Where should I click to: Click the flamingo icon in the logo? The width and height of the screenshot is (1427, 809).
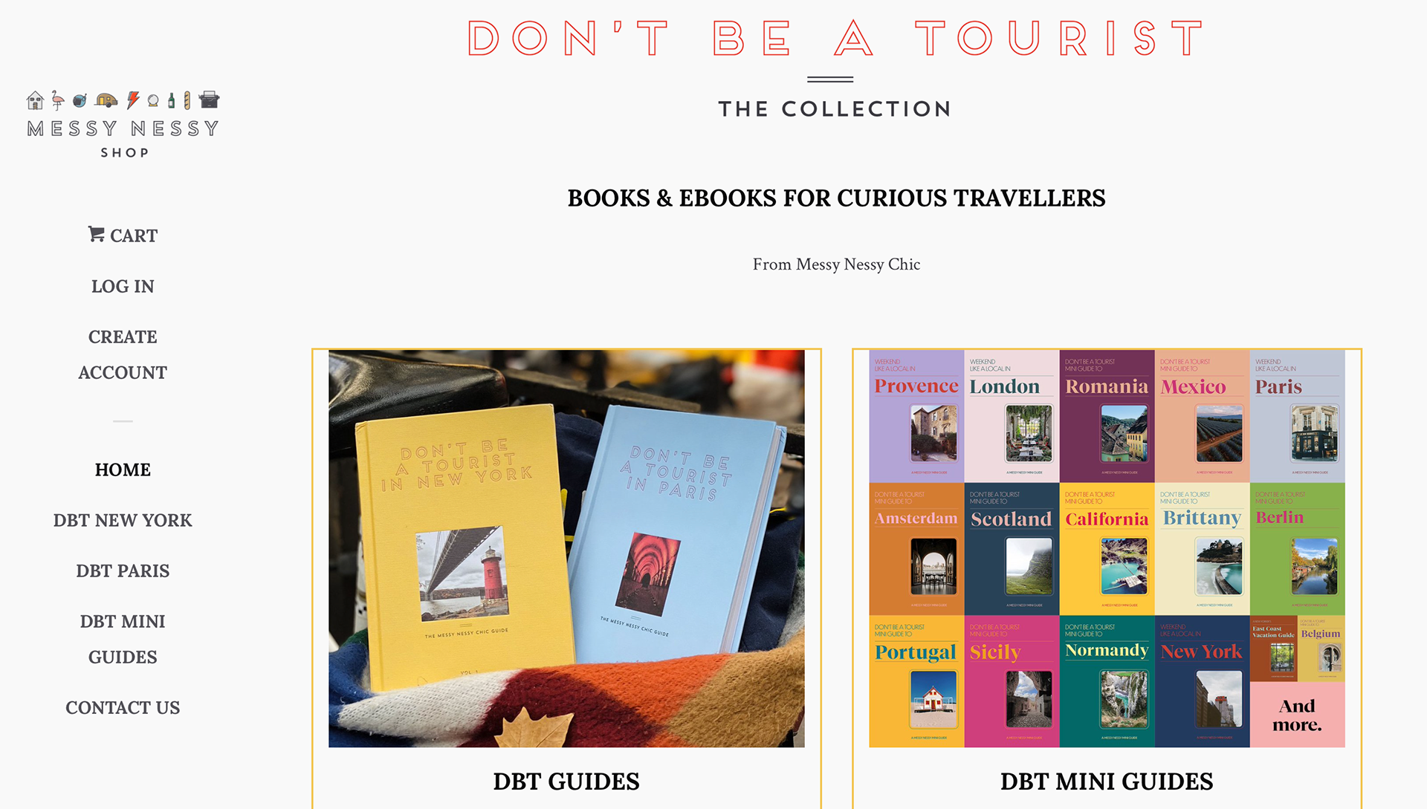click(58, 100)
